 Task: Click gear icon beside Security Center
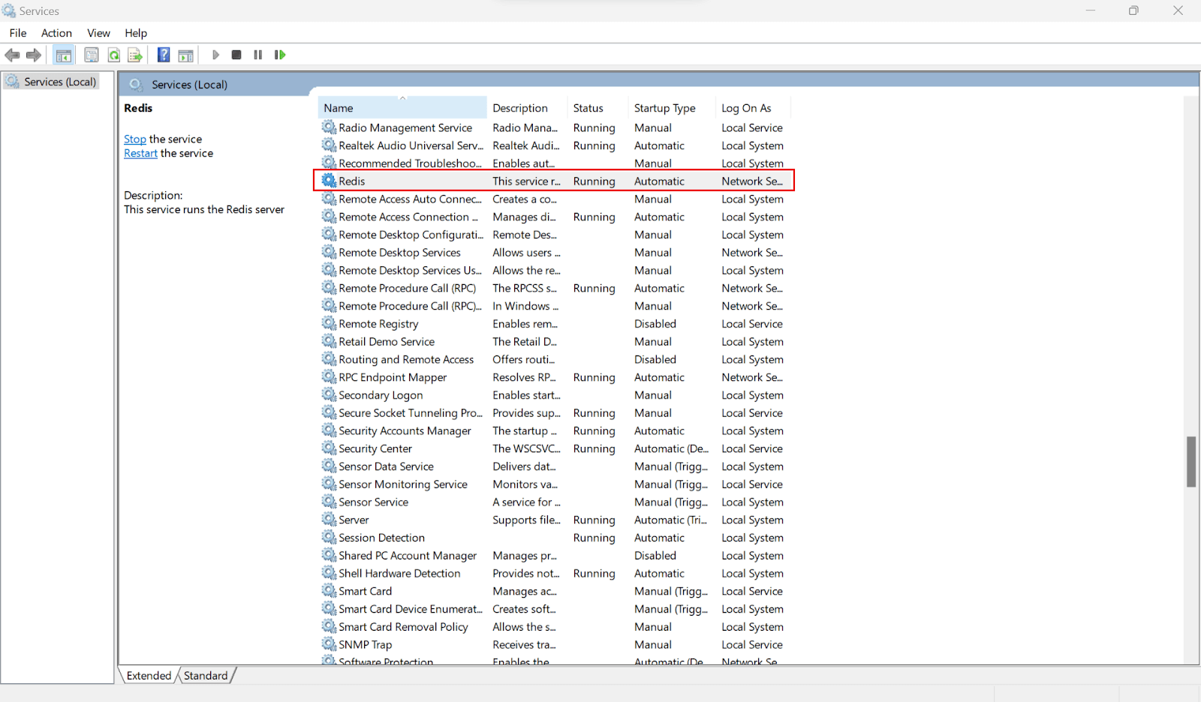[329, 448]
